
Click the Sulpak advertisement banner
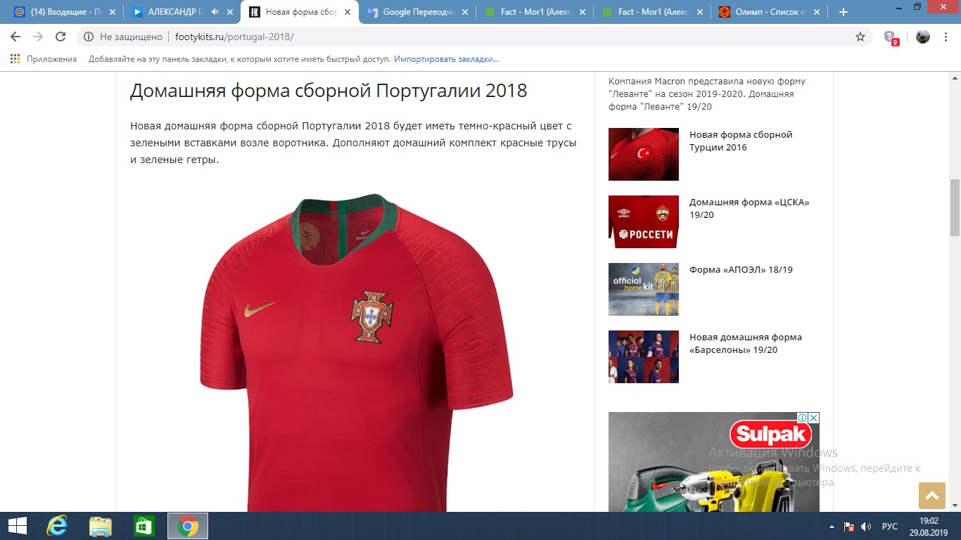point(714,462)
